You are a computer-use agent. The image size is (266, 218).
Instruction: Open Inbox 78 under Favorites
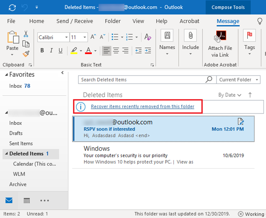click(x=20, y=86)
